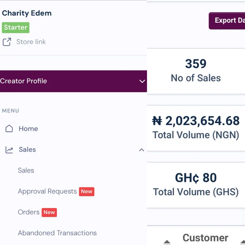Viewport: 245px width, 245px height.
Task: Open the Orders page
Action: point(28,212)
